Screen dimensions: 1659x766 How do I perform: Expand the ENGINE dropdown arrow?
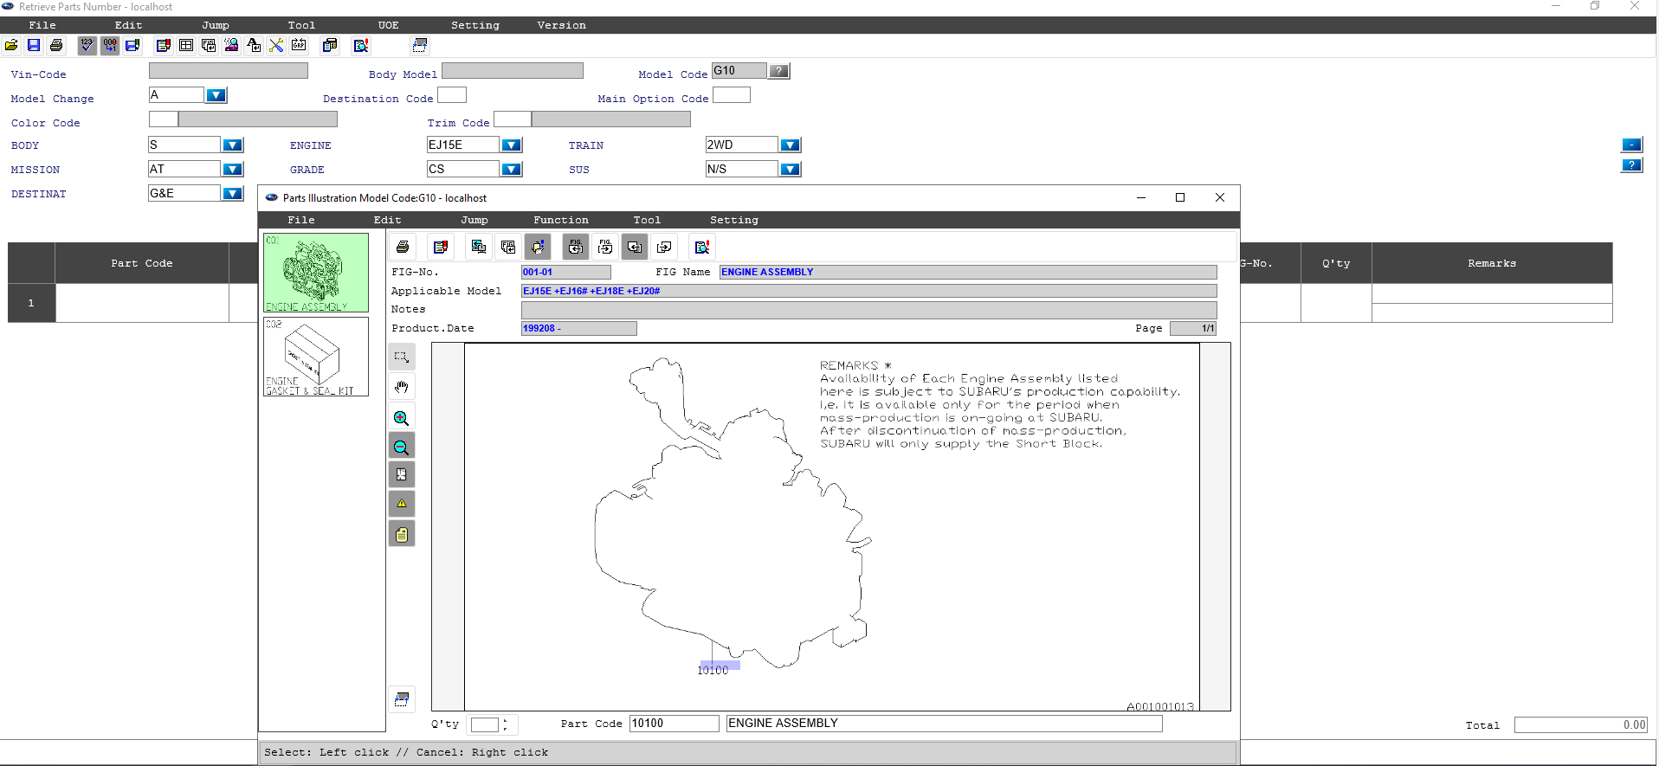(512, 145)
